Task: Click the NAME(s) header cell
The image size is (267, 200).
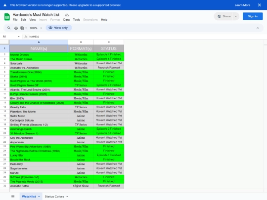Action: tap(39, 48)
